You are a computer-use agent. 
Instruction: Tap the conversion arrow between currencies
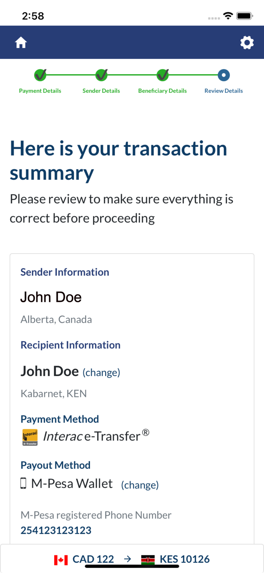click(127, 559)
